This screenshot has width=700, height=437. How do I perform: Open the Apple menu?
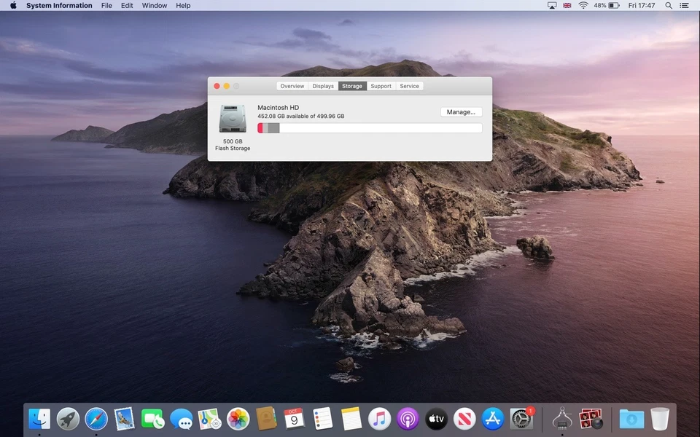[13, 5]
